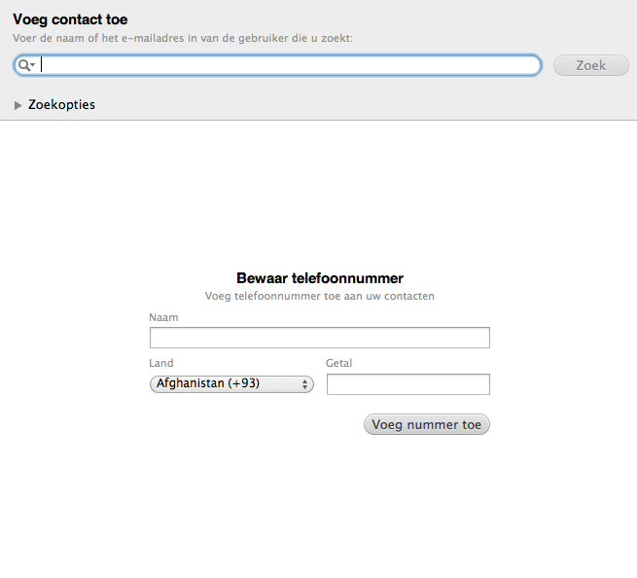Click the Land field label
This screenshot has width=637, height=578.
point(161,363)
